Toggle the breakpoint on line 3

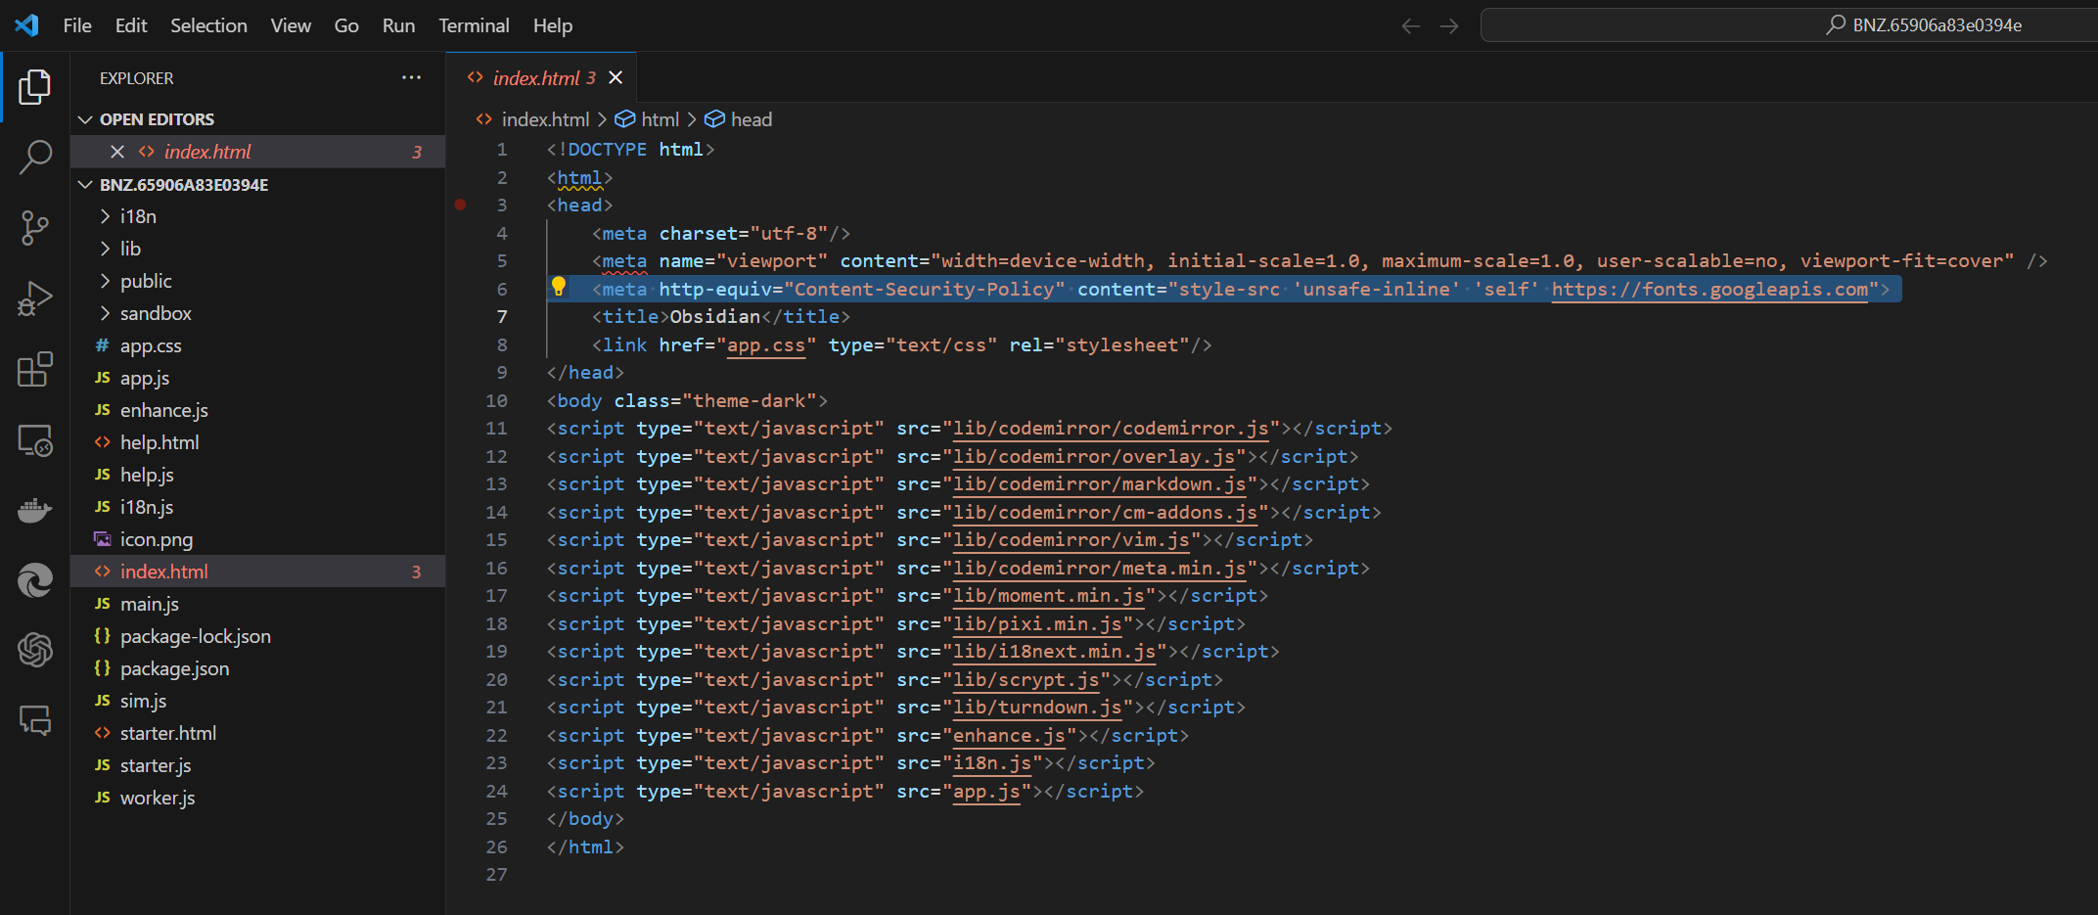pyautogui.click(x=460, y=206)
